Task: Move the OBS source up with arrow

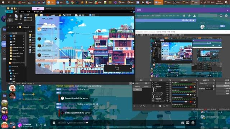Action: [x=164, y=106]
